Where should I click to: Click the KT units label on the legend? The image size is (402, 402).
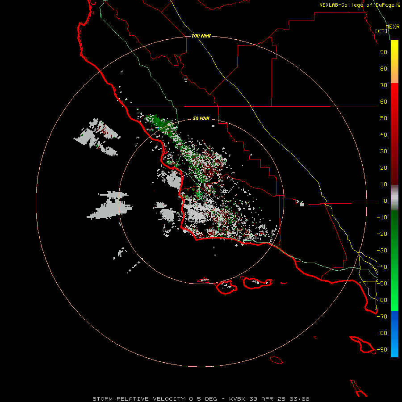[381, 31]
